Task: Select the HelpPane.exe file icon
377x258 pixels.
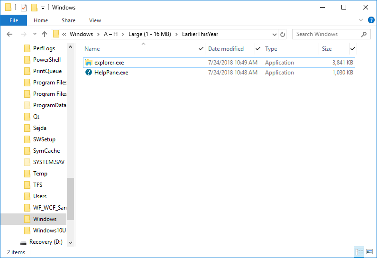Action: 89,73
